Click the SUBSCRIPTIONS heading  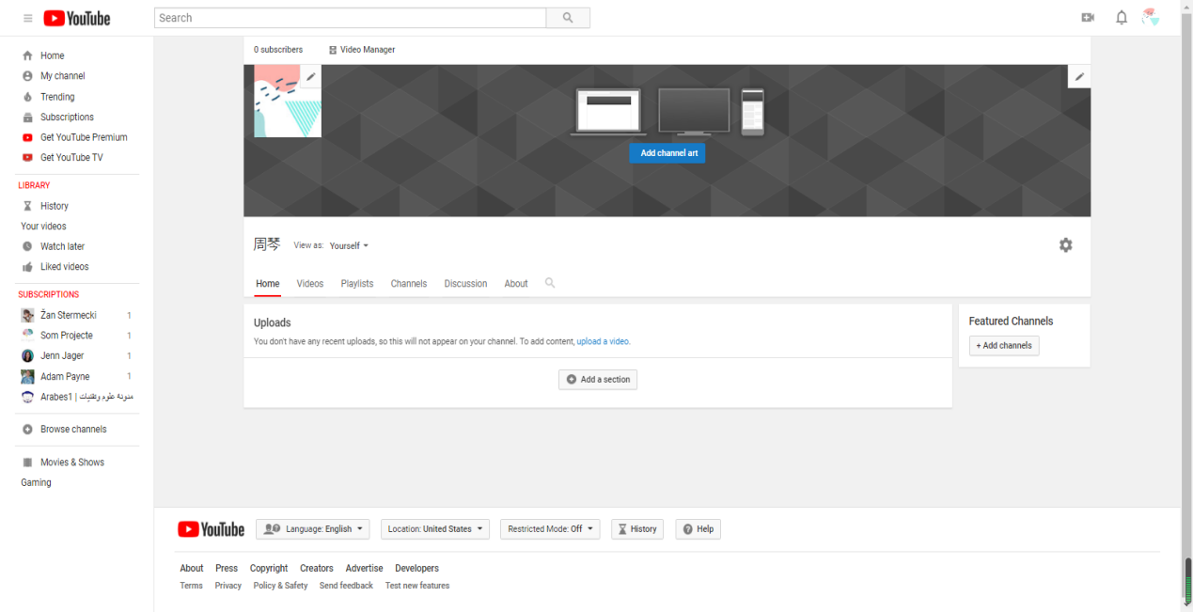[x=49, y=294]
